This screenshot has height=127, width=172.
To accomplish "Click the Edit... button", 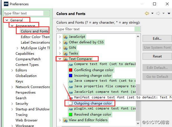I will pos(157,39).
